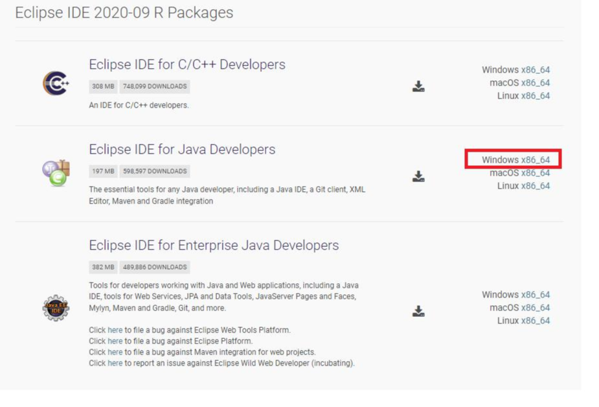Download Linux x86_64 build for Java Developers
The height and width of the screenshot is (407, 599).
[x=535, y=186]
